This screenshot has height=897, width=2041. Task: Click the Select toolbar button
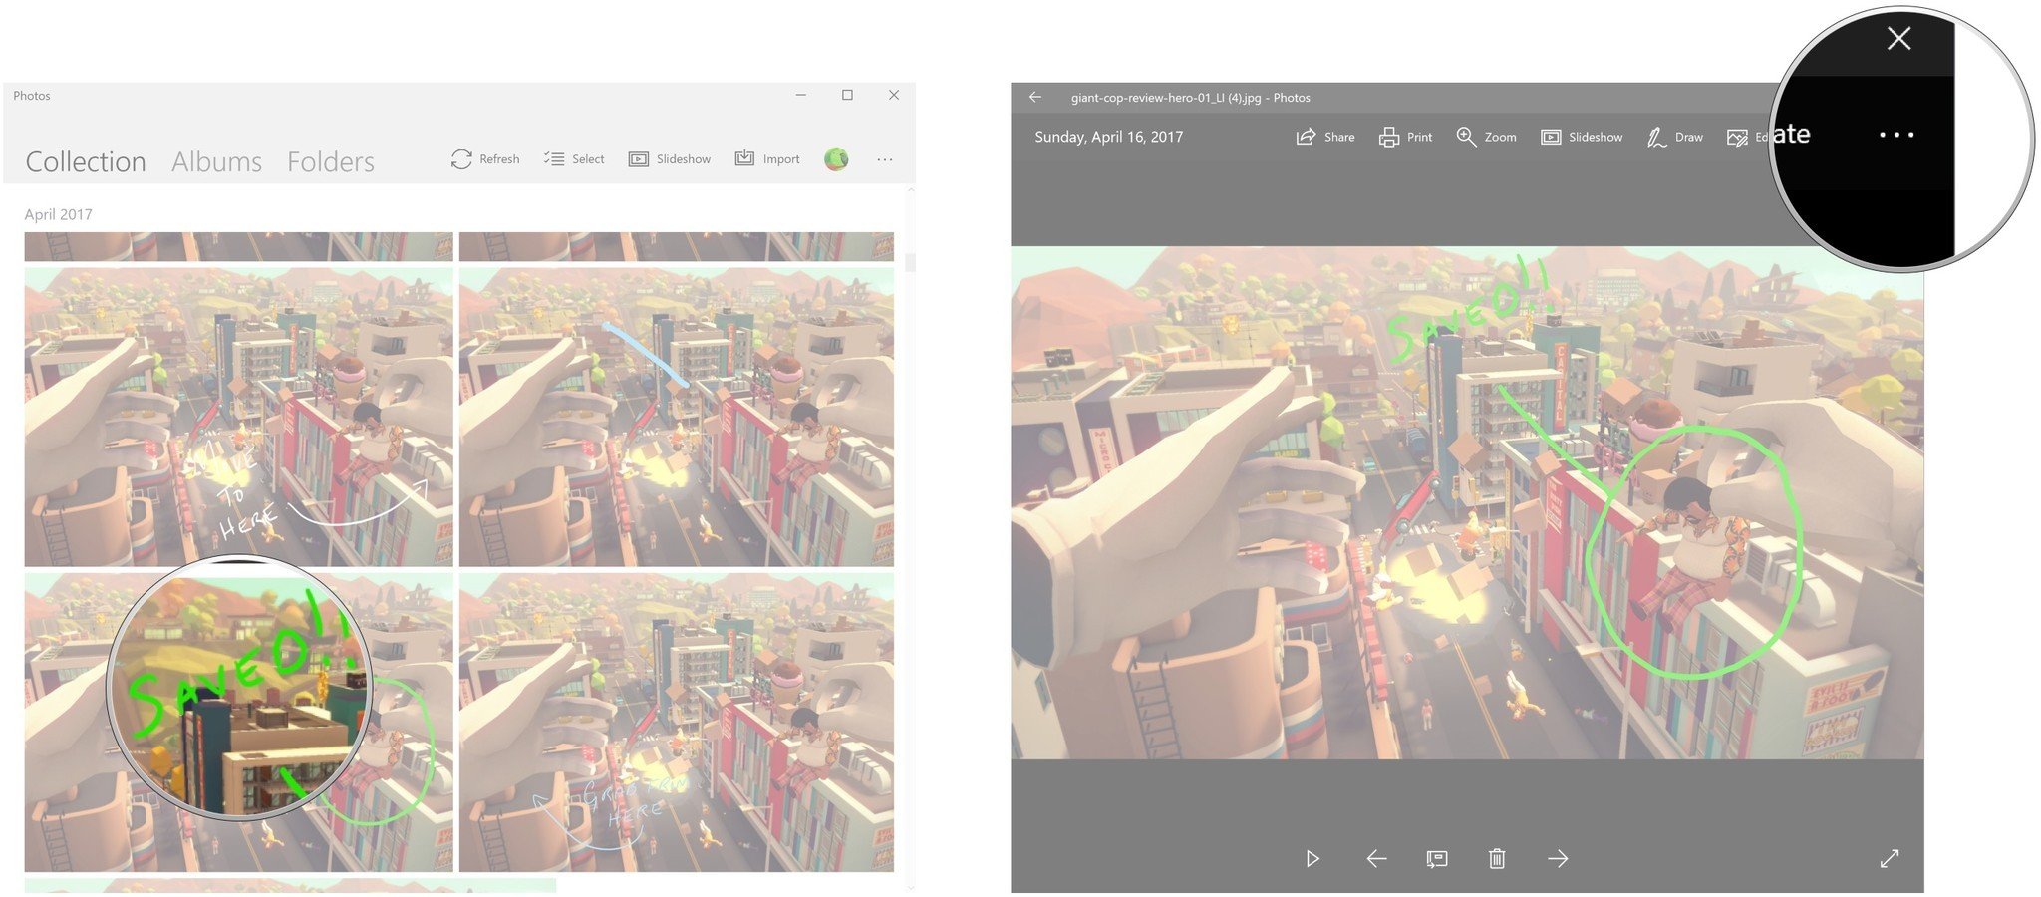(574, 159)
